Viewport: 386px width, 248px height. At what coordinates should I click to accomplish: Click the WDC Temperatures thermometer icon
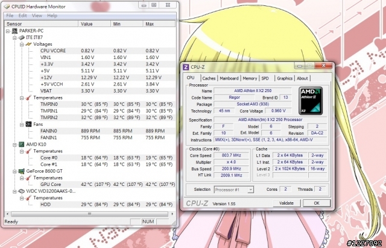tap(28, 198)
